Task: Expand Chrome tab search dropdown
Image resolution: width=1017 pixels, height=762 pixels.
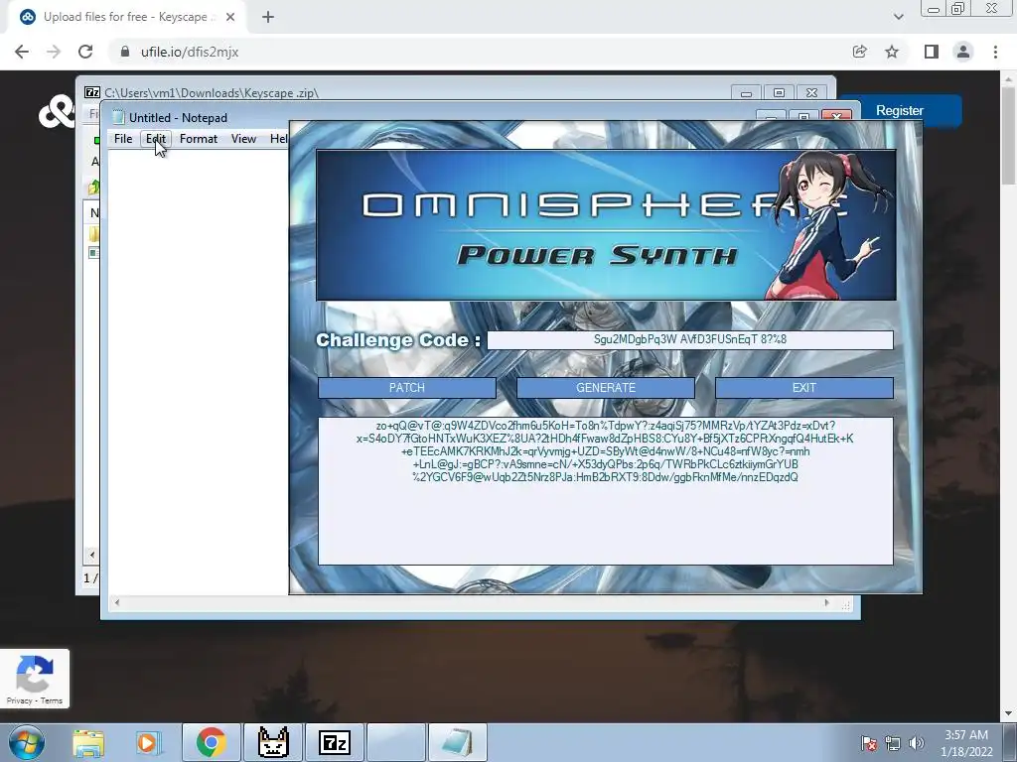Action: [x=898, y=17]
